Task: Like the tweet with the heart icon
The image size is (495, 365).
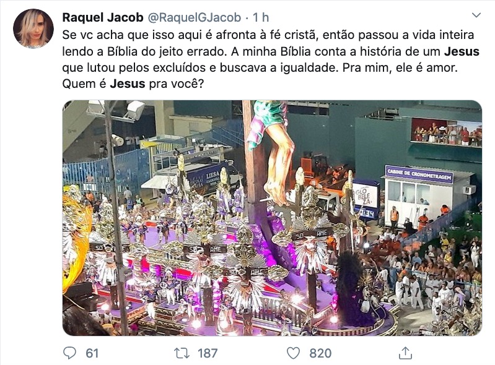Action: coord(293,353)
